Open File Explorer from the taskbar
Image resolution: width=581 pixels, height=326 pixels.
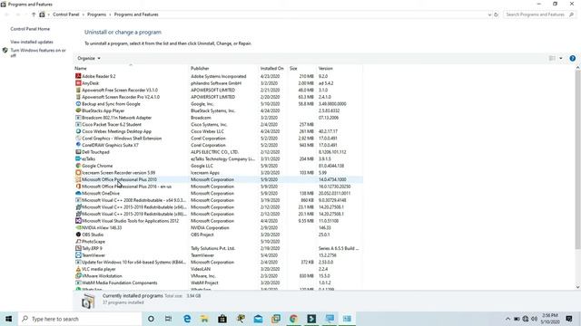pos(204,319)
